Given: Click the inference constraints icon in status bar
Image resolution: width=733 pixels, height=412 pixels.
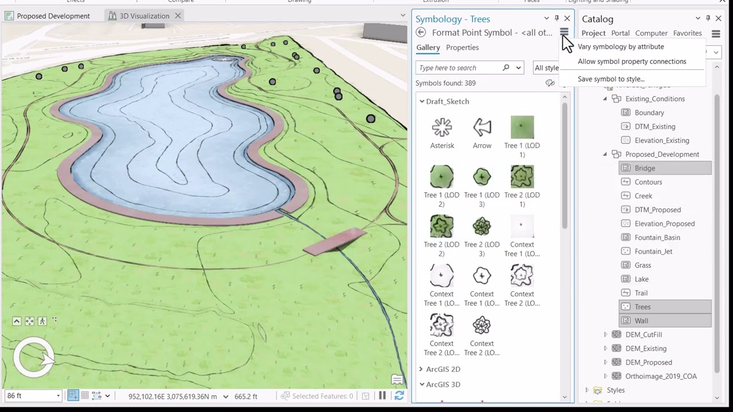Looking at the screenshot, I should click(x=97, y=396).
